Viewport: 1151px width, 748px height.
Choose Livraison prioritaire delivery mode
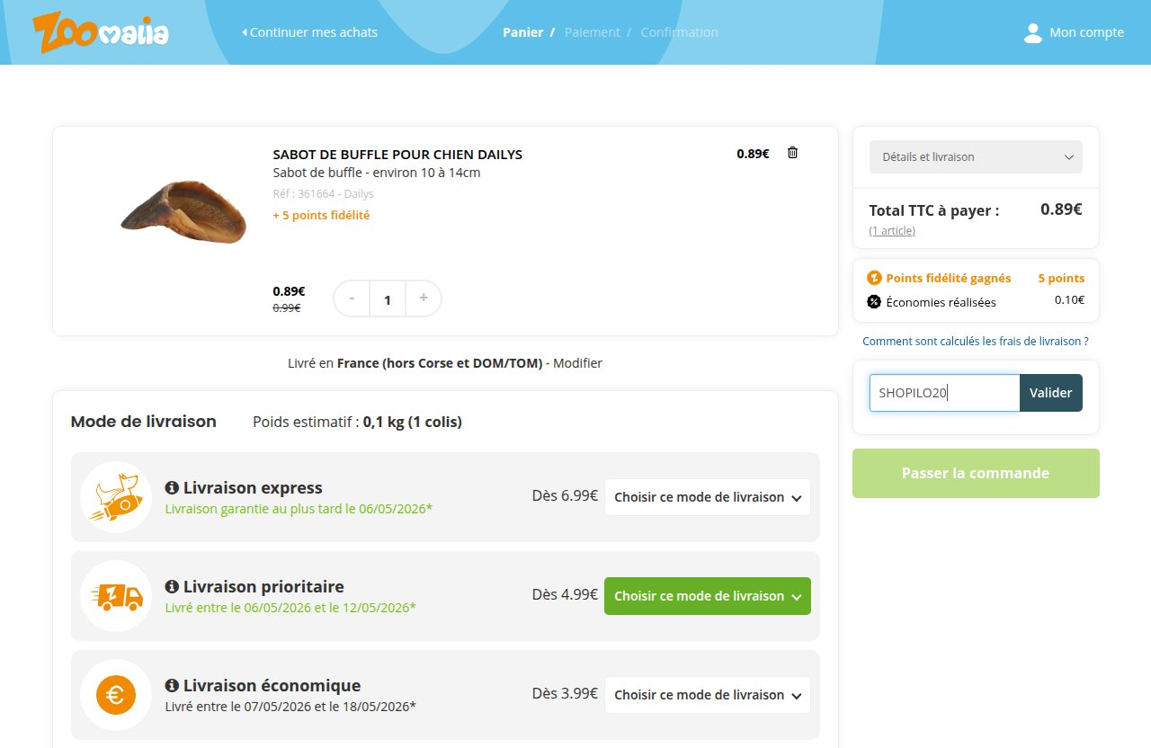[707, 596]
